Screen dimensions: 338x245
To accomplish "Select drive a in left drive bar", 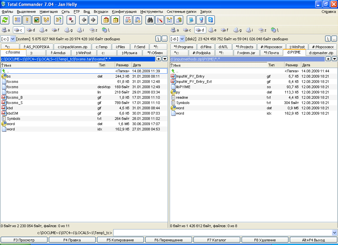I will point(6,30).
